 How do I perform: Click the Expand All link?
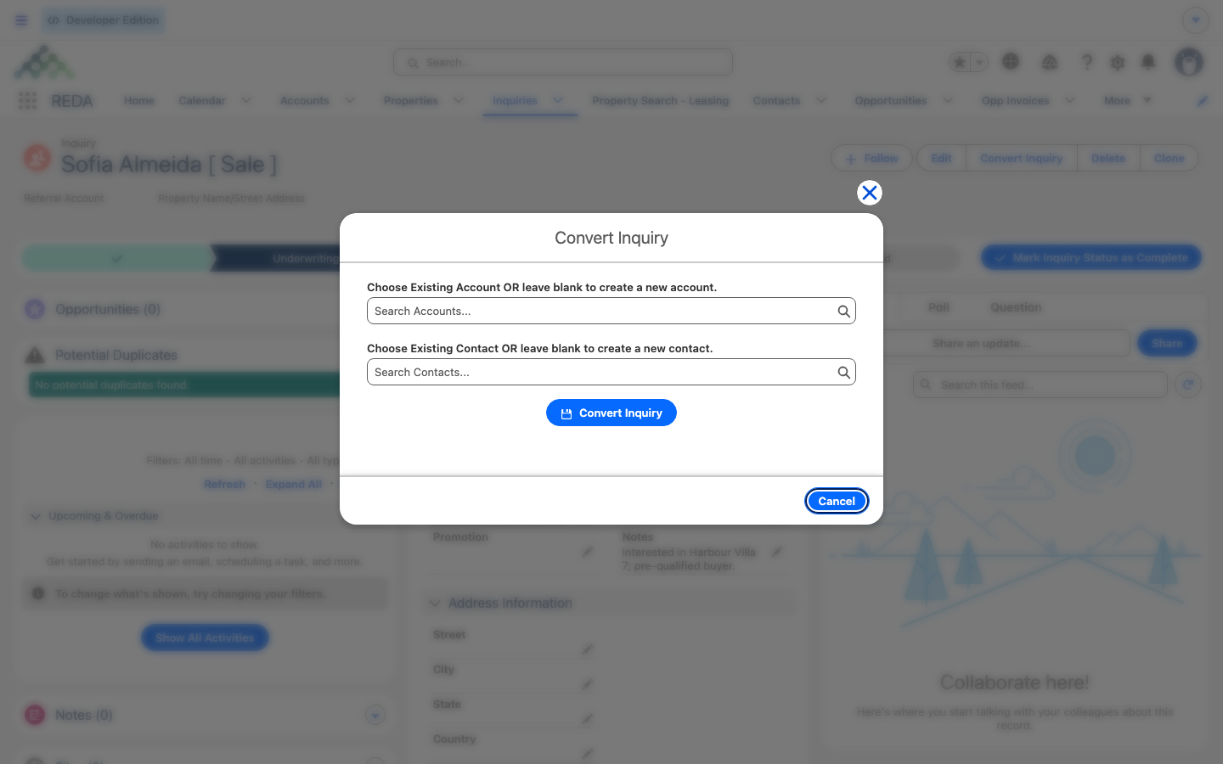coord(294,484)
